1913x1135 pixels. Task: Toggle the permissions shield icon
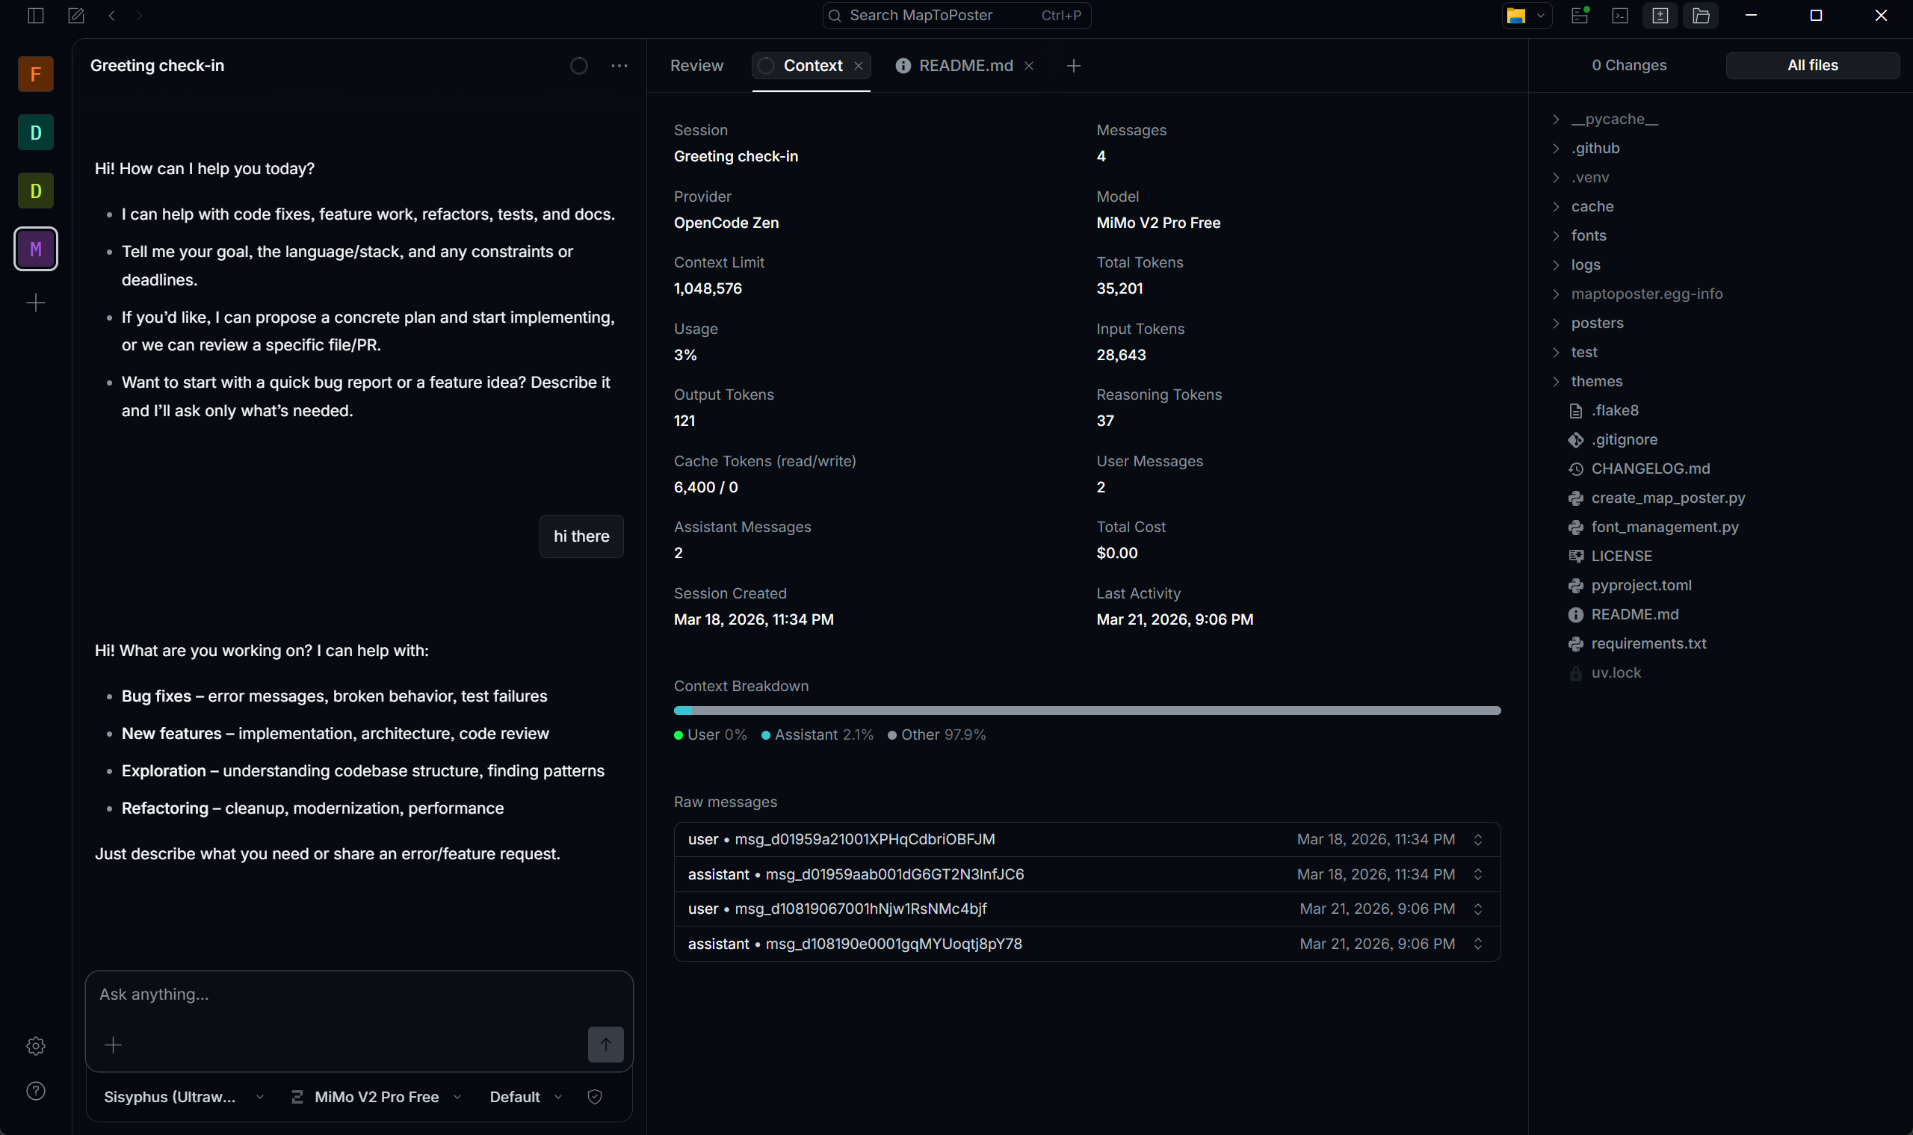point(594,1097)
